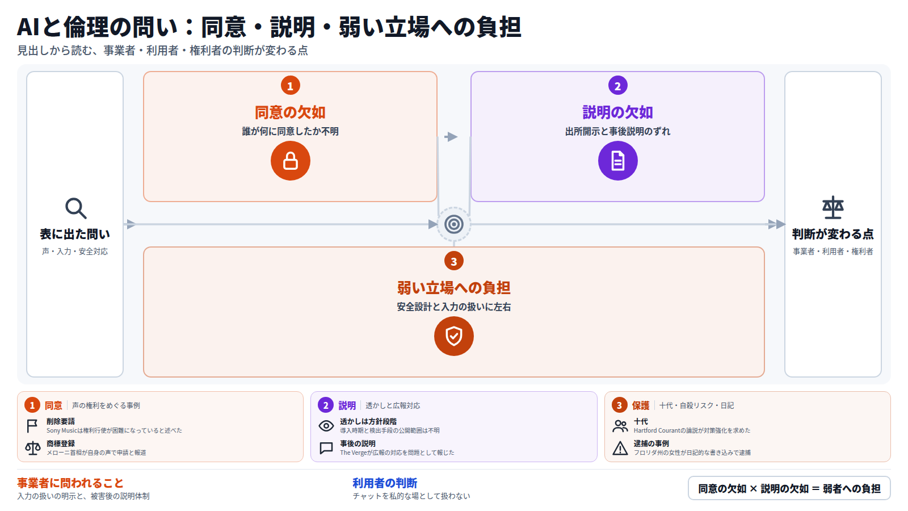Click the number 1 badge beside 同意 in bottom card
The height and width of the screenshot is (511, 908).
(32, 405)
